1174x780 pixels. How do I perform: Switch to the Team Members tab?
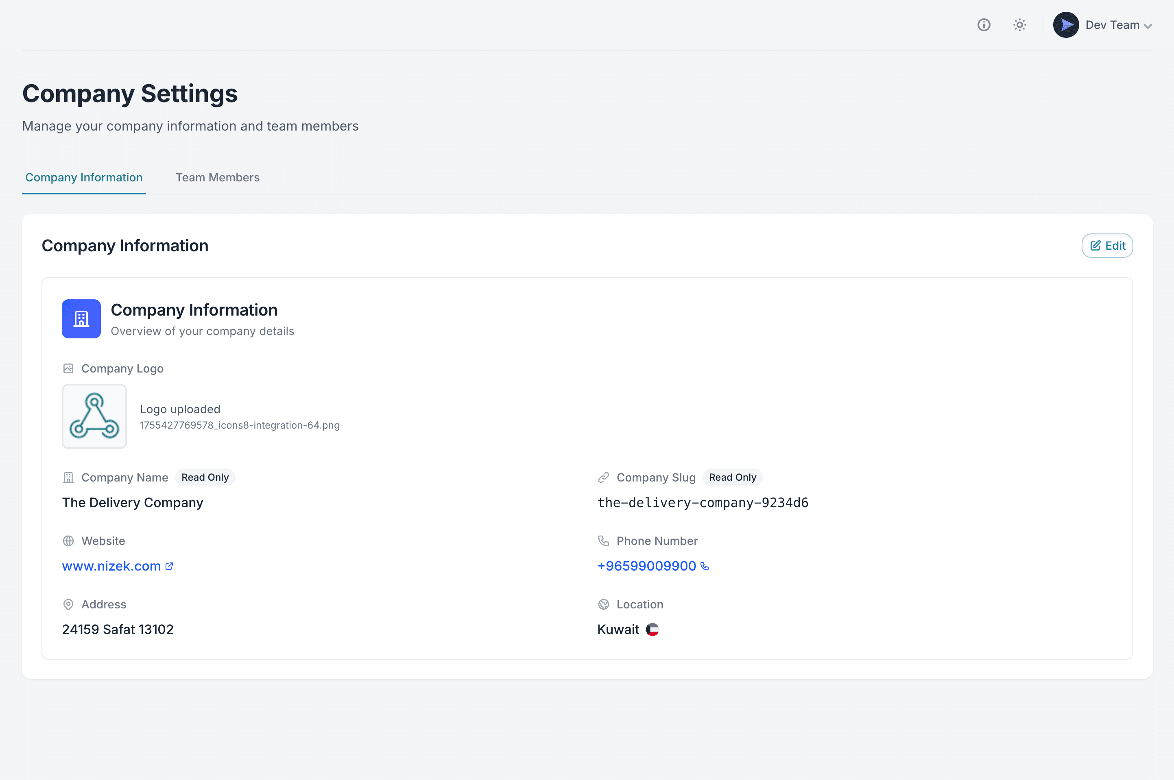coord(217,178)
